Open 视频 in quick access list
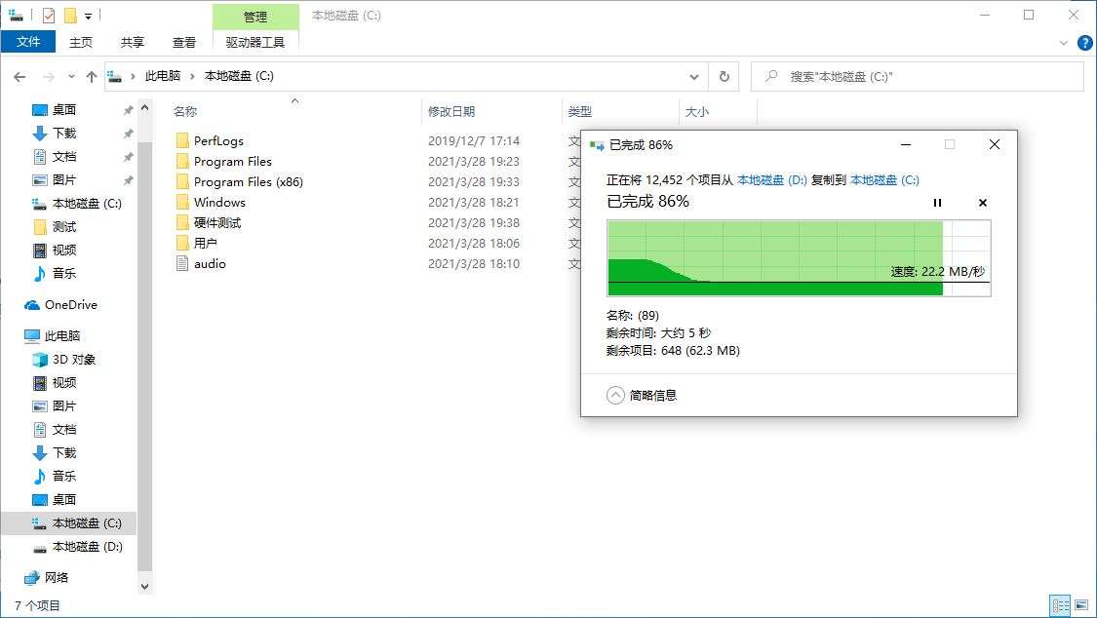 point(63,250)
